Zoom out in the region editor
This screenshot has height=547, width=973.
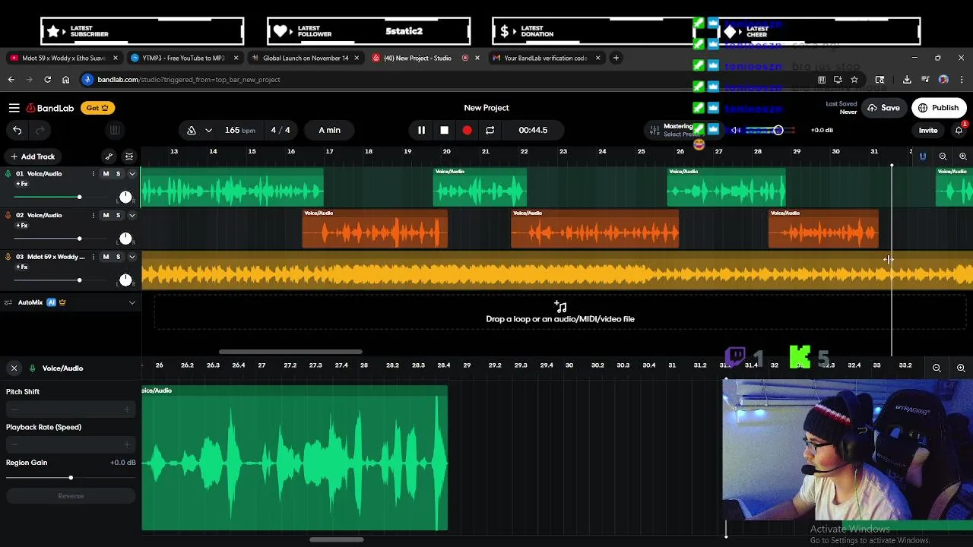coord(937,368)
